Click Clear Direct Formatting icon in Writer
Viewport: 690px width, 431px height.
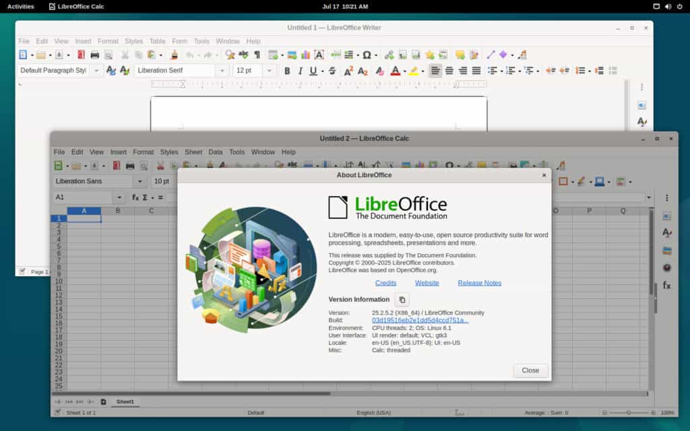point(379,71)
